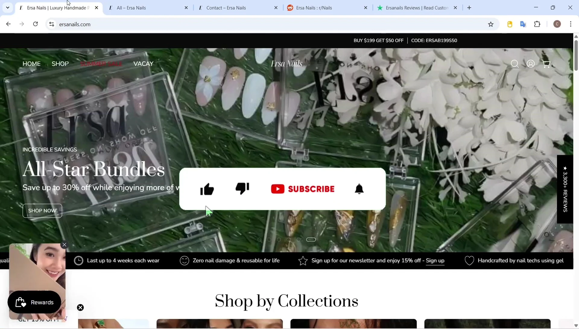Image resolution: width=579 pixels, height=329 pixels.
Task: Click the scrollbar down arrow
Action: click(x=576, y=326)
